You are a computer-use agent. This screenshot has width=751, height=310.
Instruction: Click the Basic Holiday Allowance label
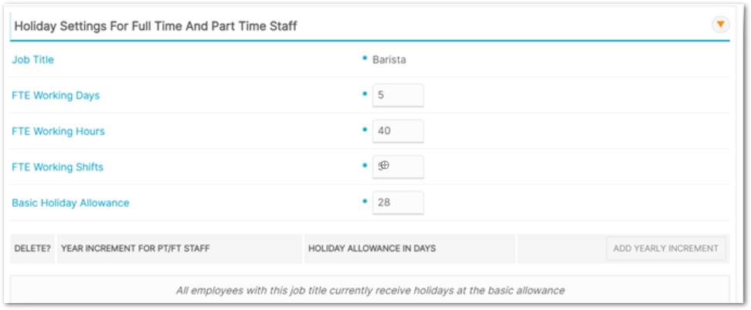(70, 203)
